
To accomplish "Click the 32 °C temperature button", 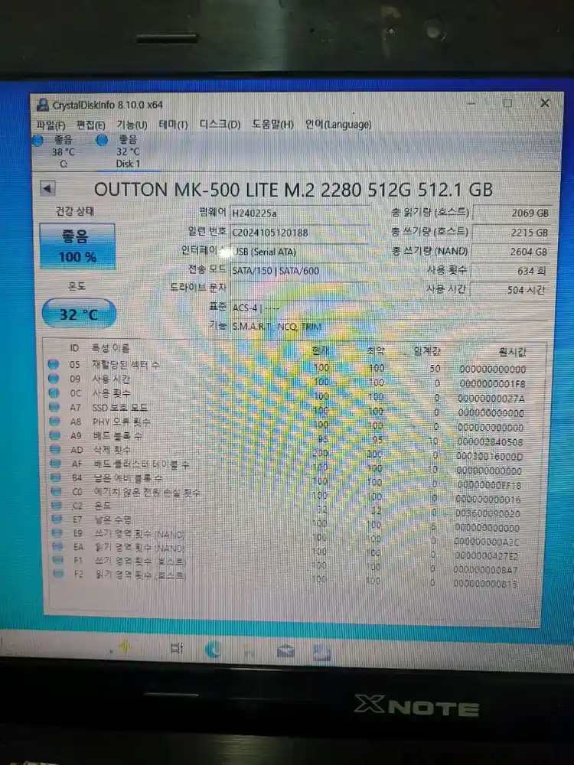I will click(79, 314).
